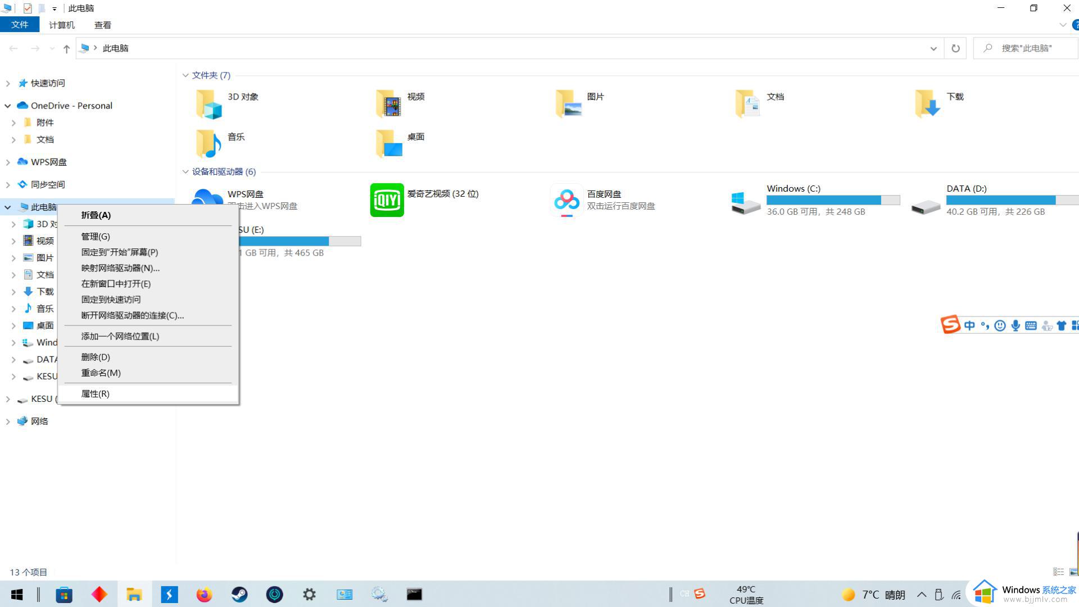Open the command prompt taskbar icon
The width and height of the screenshot is (1079, 607).
[414, 594]
